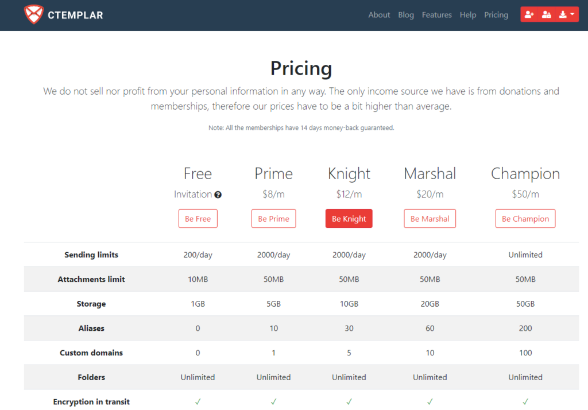Click the Free plan title
The height and width of the screenshot is (410, 588).
tap(198, 173)
